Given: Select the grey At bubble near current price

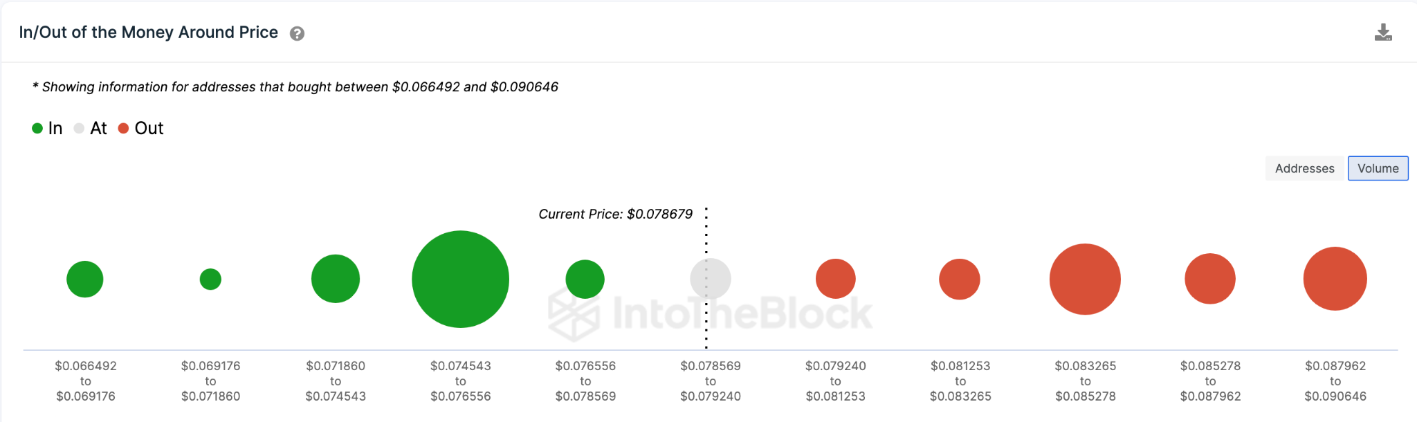Looking at the screenshot, I should [711, 279].
